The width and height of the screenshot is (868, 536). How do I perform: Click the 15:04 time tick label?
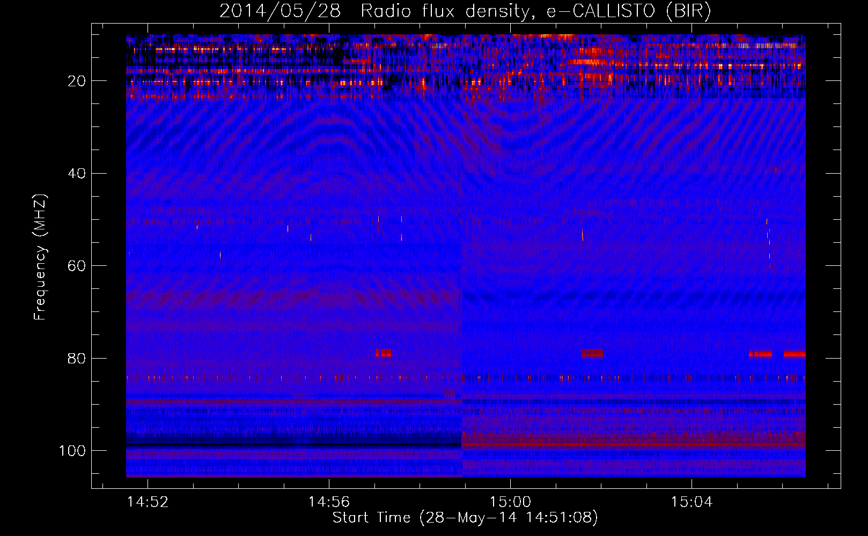(692, 502)
